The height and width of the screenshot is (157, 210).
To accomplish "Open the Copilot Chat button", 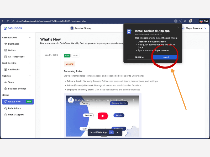I will (x=204, y=21).
